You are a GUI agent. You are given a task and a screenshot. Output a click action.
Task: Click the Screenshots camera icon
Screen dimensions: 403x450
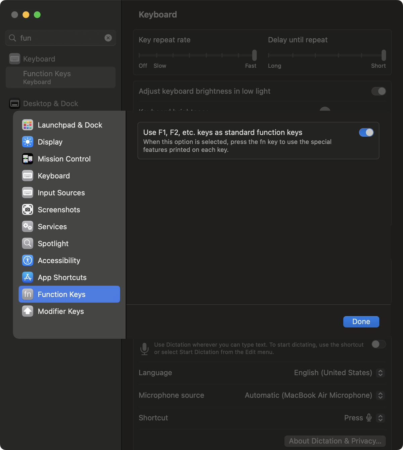pos(28,210)
